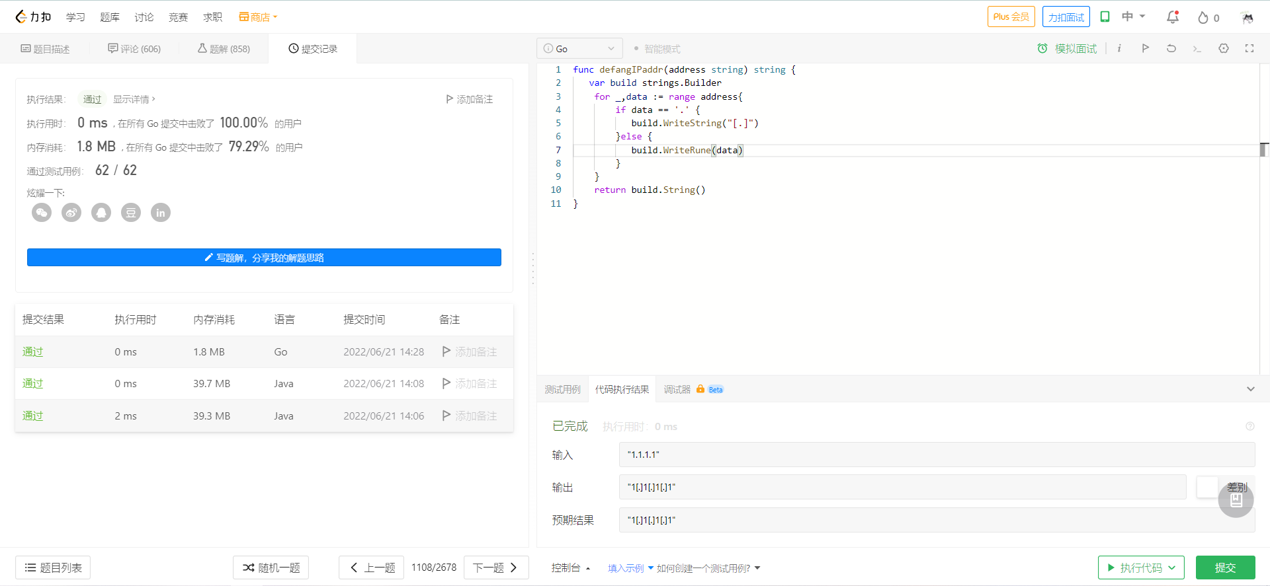
Task: Go to 下一题 next problem
Action: [496, 568]
